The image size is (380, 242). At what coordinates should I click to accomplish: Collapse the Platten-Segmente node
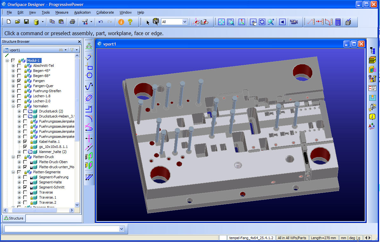click(13, 172)
